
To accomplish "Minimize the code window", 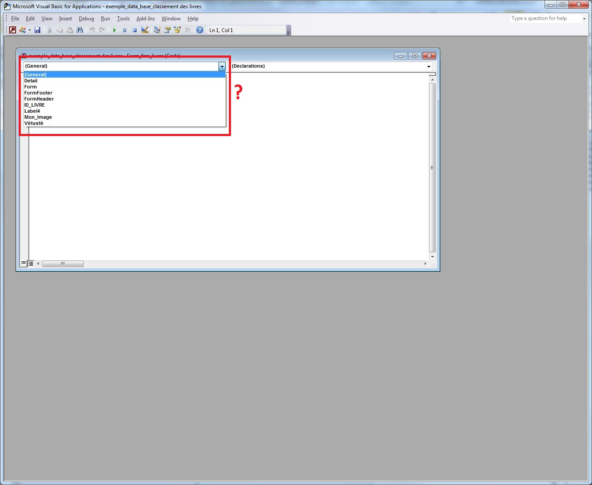I will point(400,56).
